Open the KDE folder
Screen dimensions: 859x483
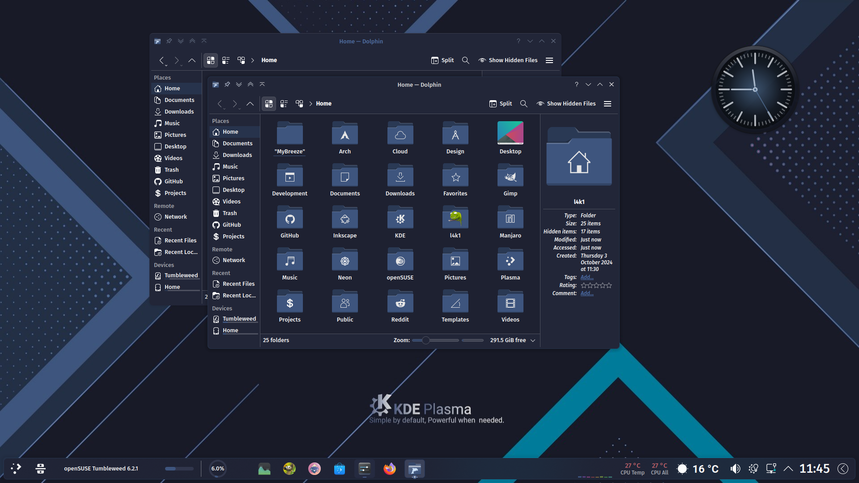pyautogui.click(x=400, y=222)
